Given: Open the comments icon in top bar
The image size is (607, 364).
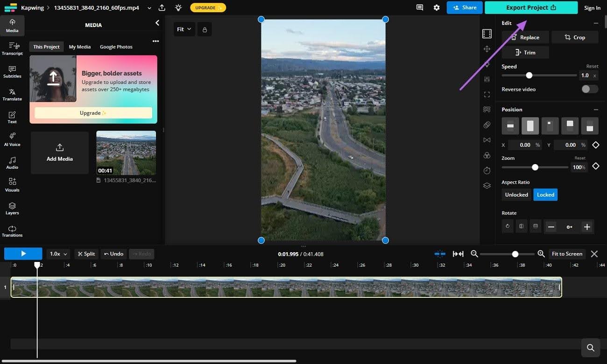Looking at the screenshot, I should (420, 7).
